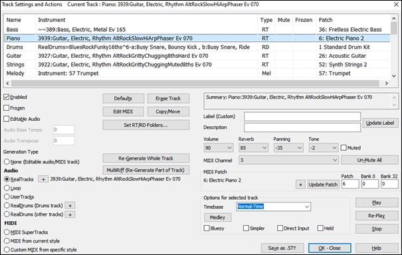This screenshot has height=255, width=402.
Task: Open the MIDI Channel dropdown
Action: pos(288,160)
